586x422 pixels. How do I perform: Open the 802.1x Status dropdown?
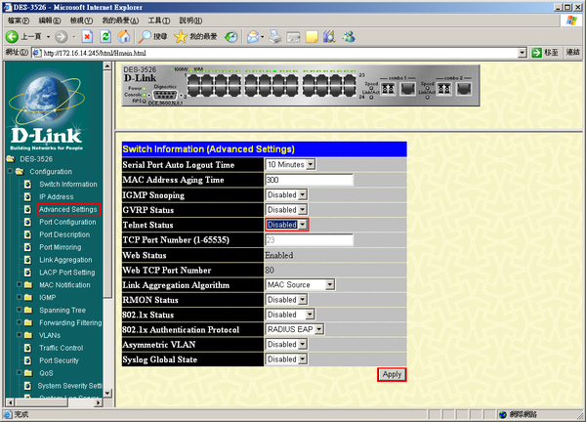[310, 315]
